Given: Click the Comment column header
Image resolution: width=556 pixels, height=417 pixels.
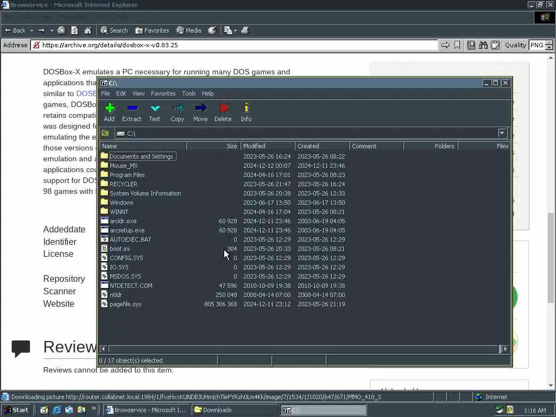Looking at the screenshot, I should click(376, 146).
